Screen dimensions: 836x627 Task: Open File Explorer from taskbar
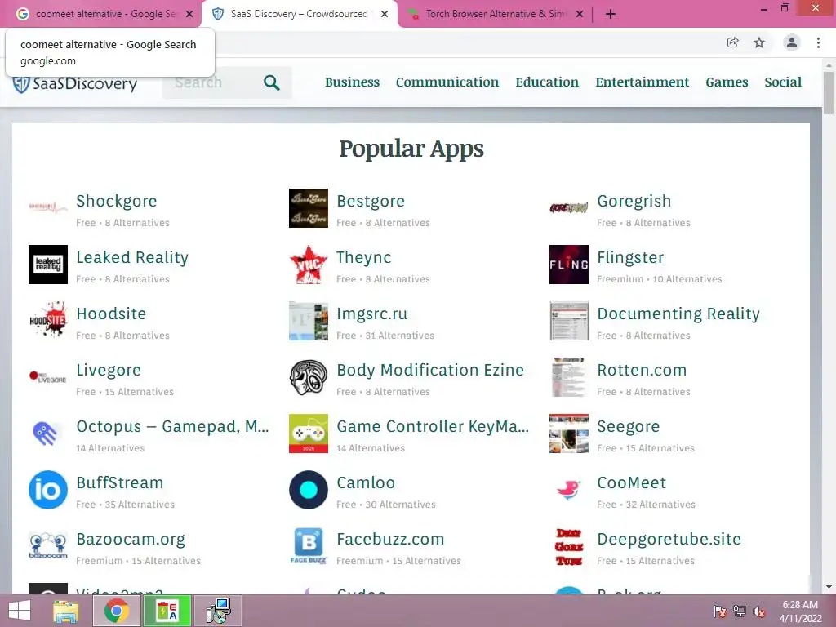pyautogui.click(x=66, y=611)
